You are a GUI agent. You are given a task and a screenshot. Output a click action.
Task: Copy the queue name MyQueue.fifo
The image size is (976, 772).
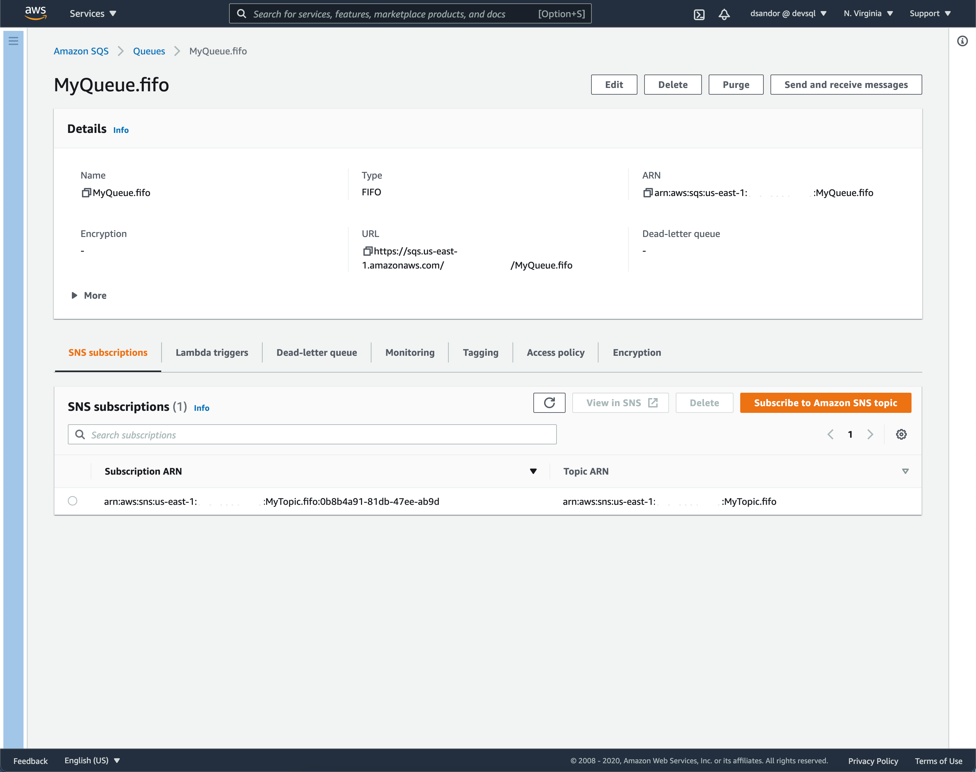(86, 193)
